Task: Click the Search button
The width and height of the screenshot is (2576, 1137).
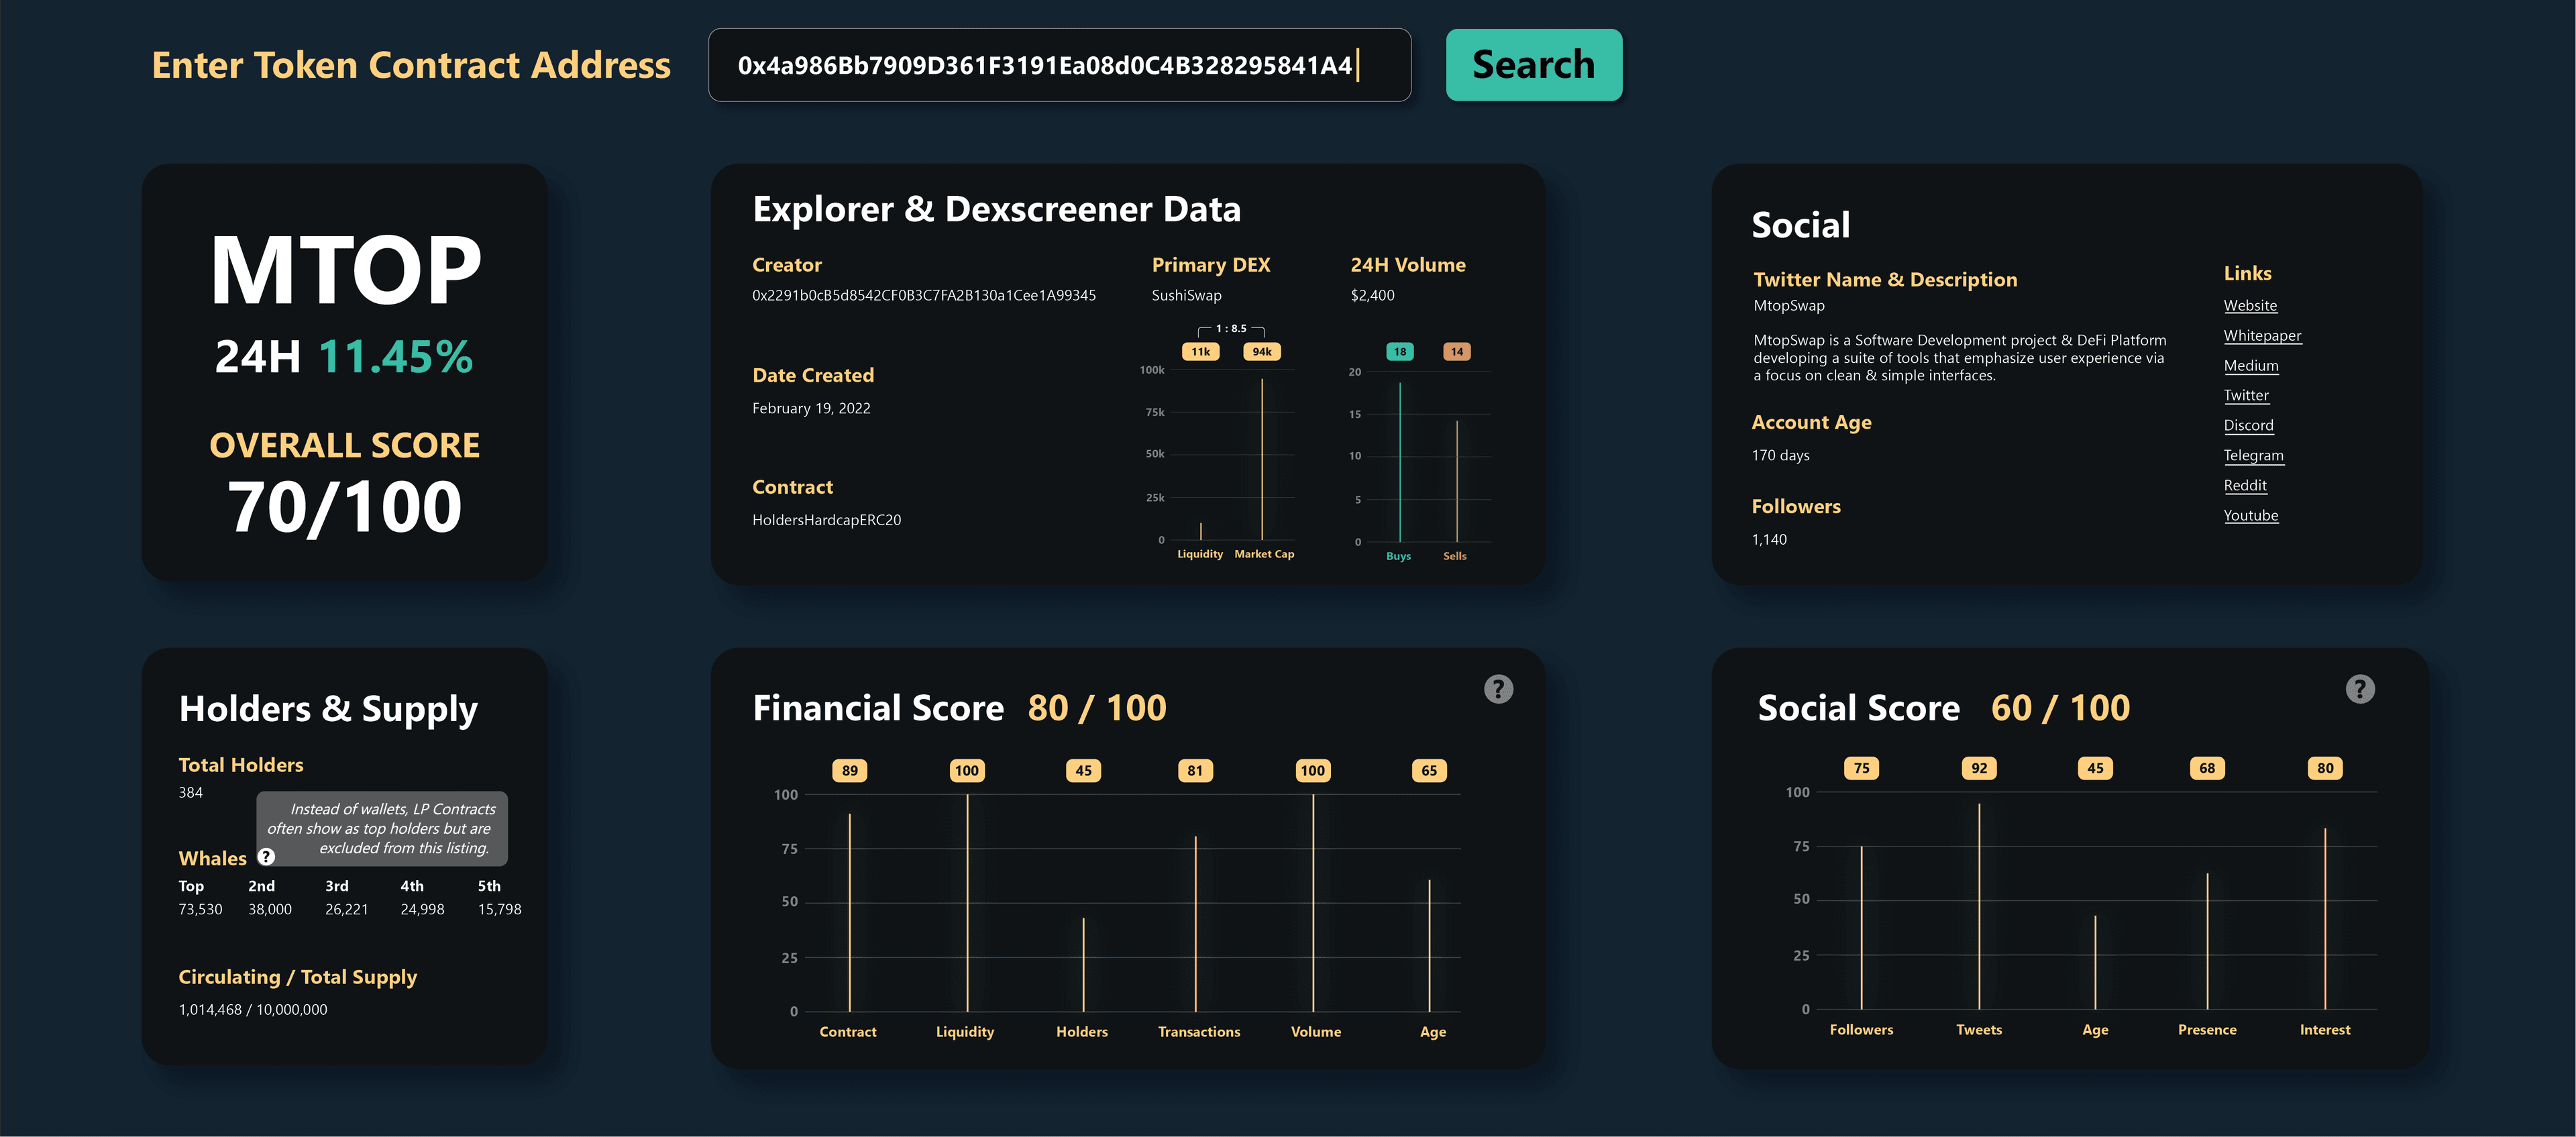Action: [1533, 64]
